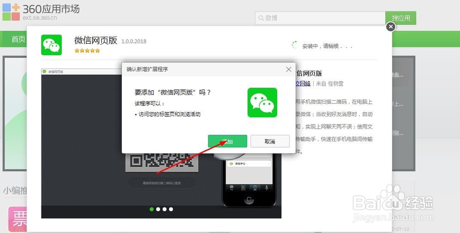Close the 确认新增扩展程序 dialog with the X
The height and width of the screenshot is (233, 460).
coord(289,69)
